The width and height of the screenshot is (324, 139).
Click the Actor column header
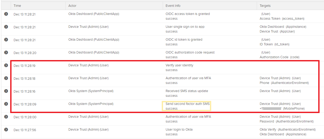[x=72, y=6]
